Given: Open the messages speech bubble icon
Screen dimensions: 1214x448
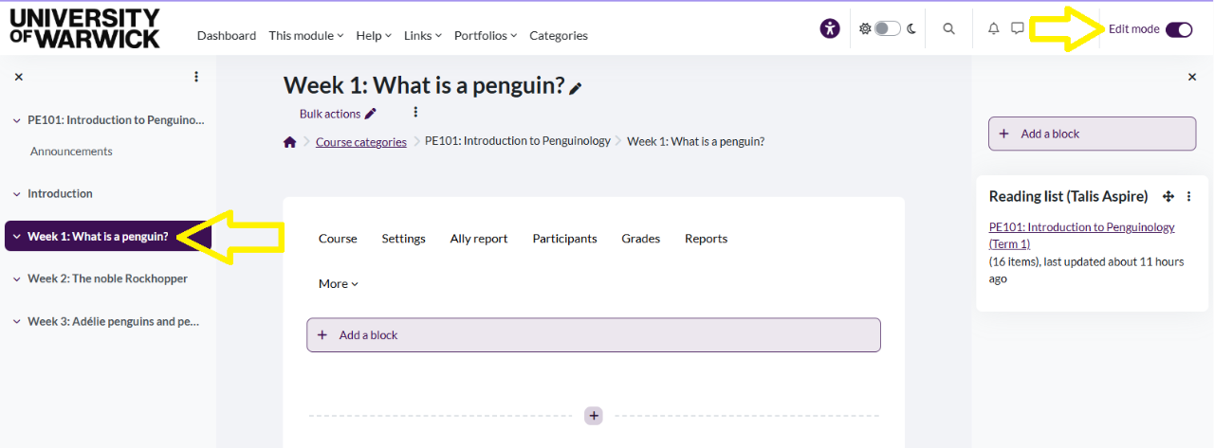Looking at the screenshot, I should coord(1017,28).
